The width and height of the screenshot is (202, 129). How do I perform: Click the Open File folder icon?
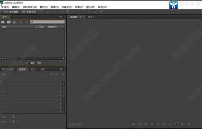point(3,22)
